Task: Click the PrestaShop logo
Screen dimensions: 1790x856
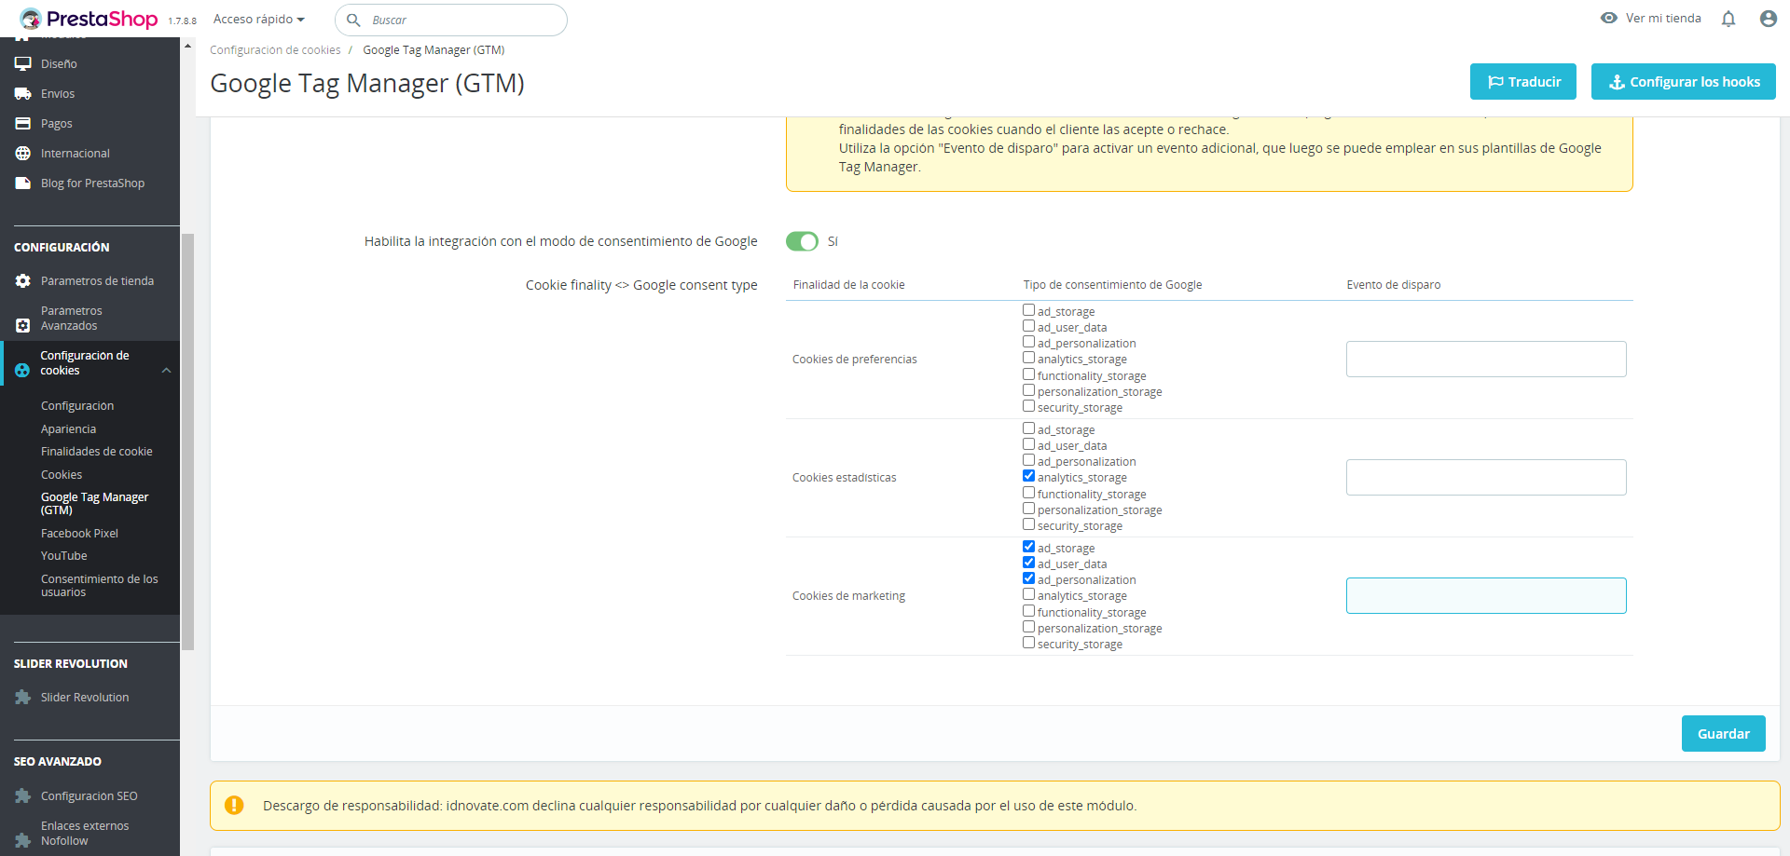Action: point(89,19)
